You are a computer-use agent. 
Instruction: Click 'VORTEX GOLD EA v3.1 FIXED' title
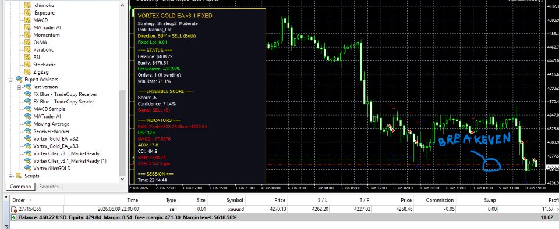175,16
